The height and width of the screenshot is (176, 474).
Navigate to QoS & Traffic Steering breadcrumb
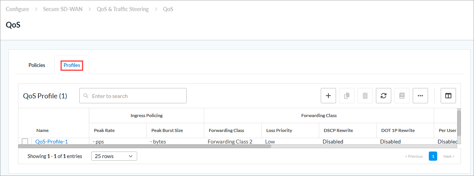(123, 9)
